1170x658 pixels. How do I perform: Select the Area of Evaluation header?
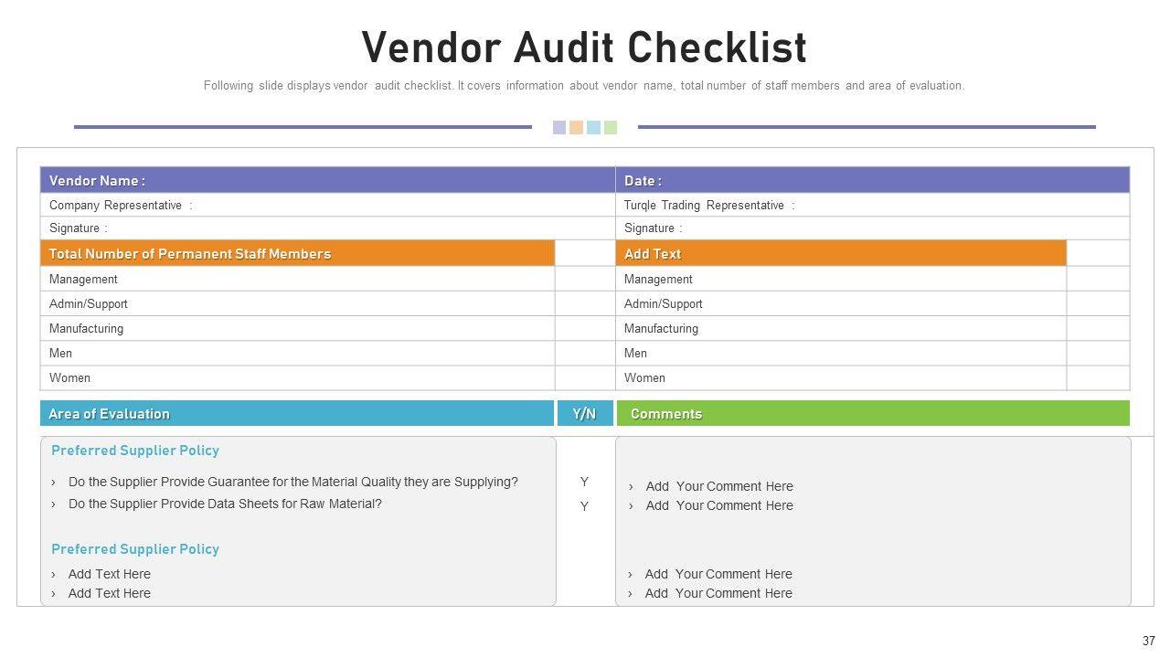(x=297, y=413)
